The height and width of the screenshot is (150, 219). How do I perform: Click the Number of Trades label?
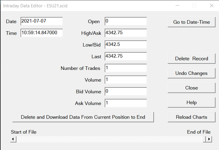coord(80,68)
